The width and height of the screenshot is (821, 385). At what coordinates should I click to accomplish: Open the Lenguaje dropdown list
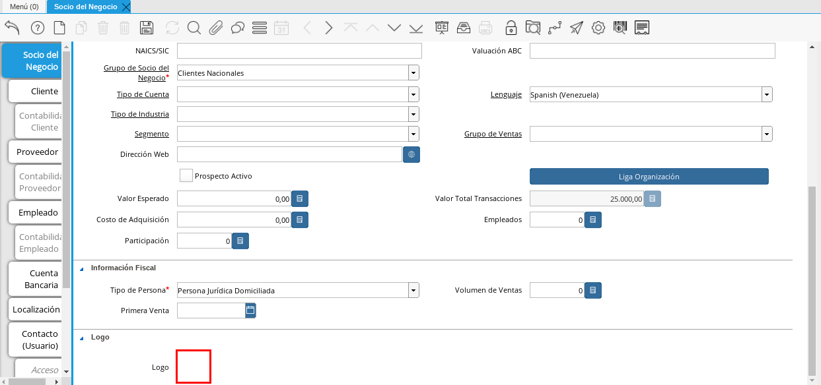(767, 94)
